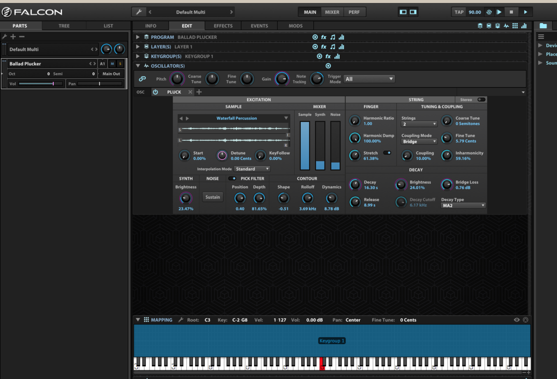This screenshot has height=379, width=557.
Task: Click the Sample mixer level bar
Action: 305,146
